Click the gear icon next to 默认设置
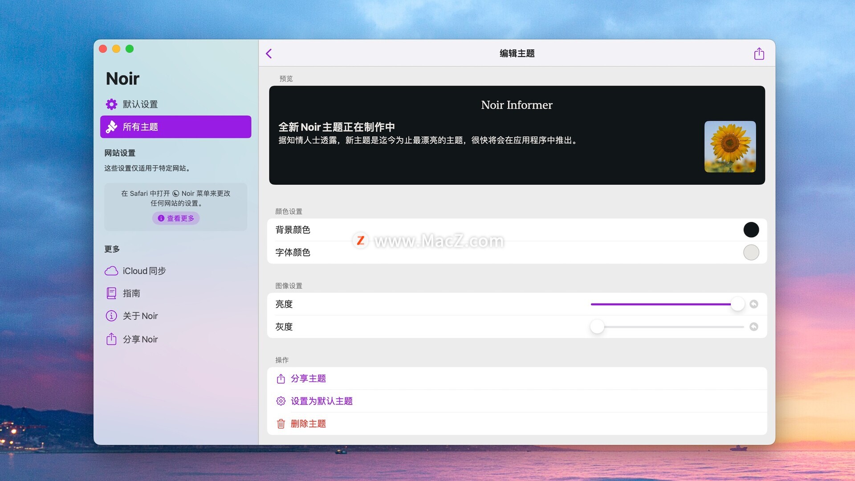 click(x=111, y=104)
